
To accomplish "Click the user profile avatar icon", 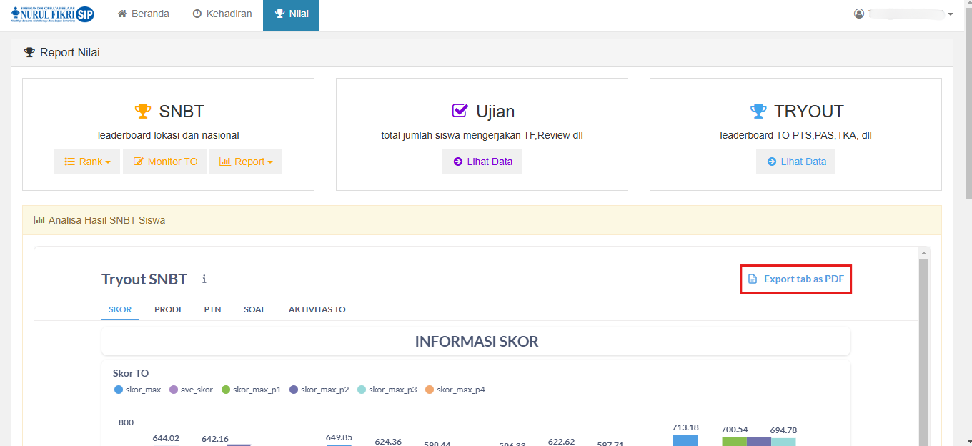I will [859, 14].
